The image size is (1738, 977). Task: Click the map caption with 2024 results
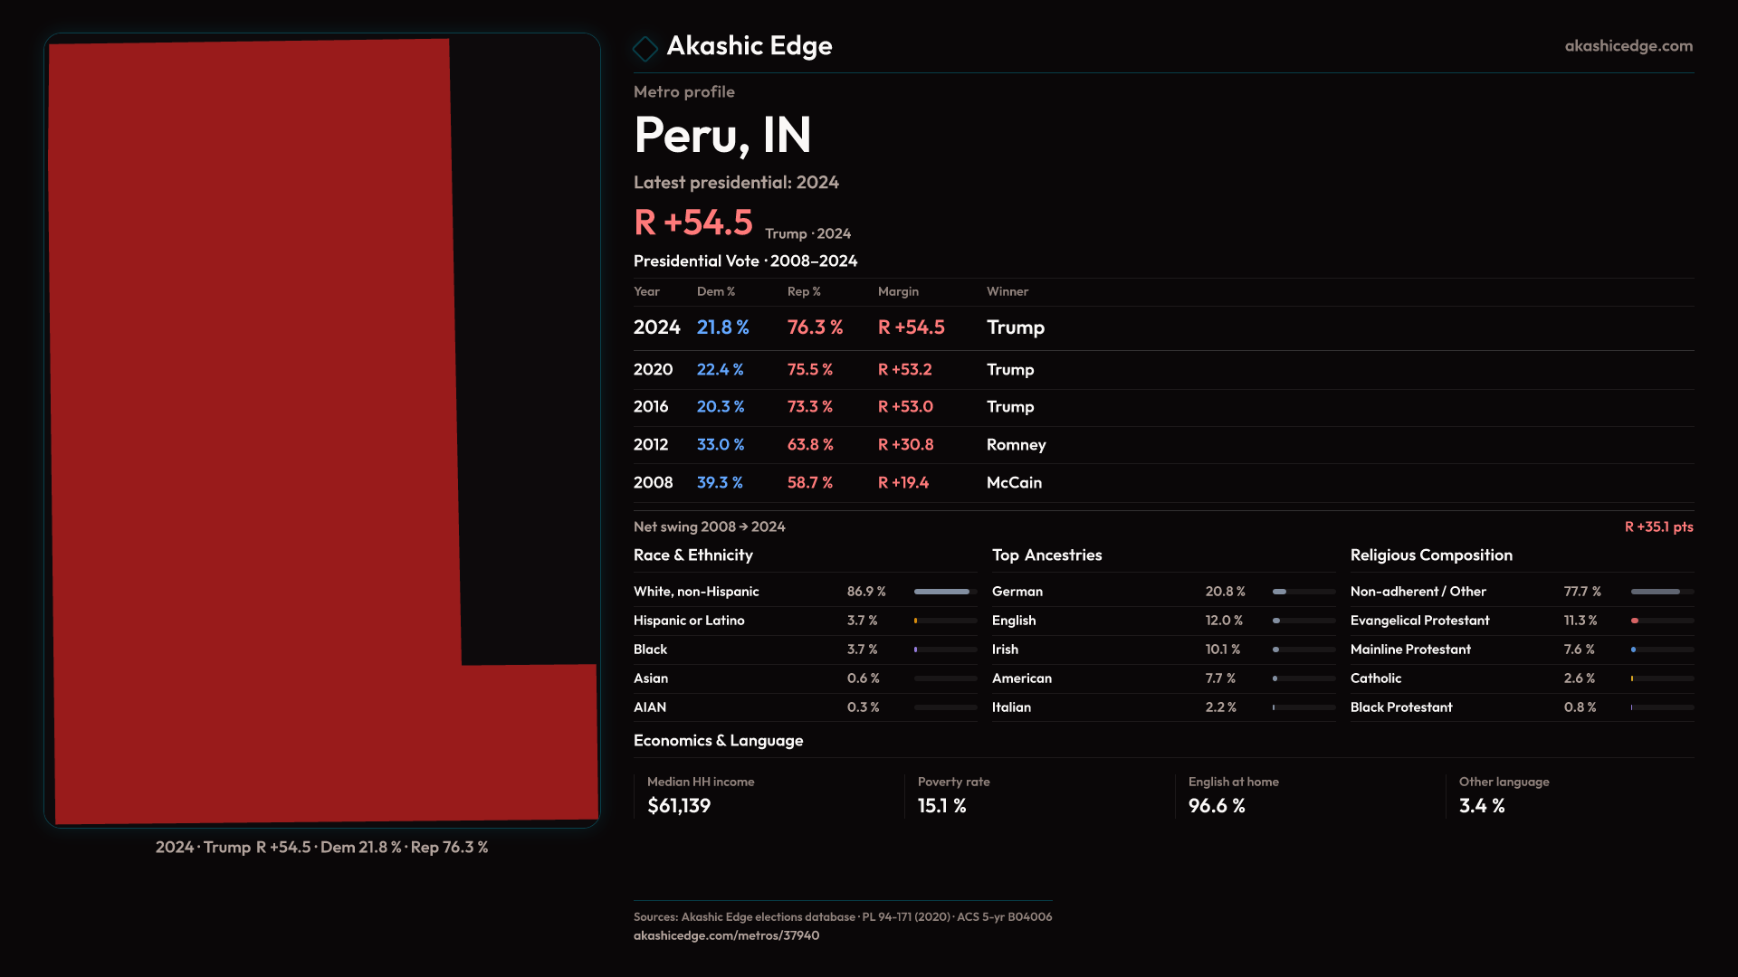321,848
